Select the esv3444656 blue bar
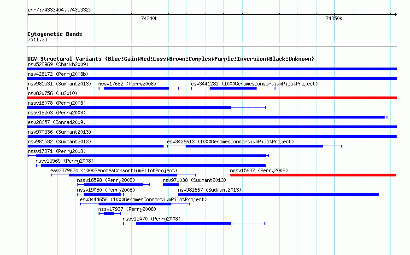410x255 pixels. (135, 204)
